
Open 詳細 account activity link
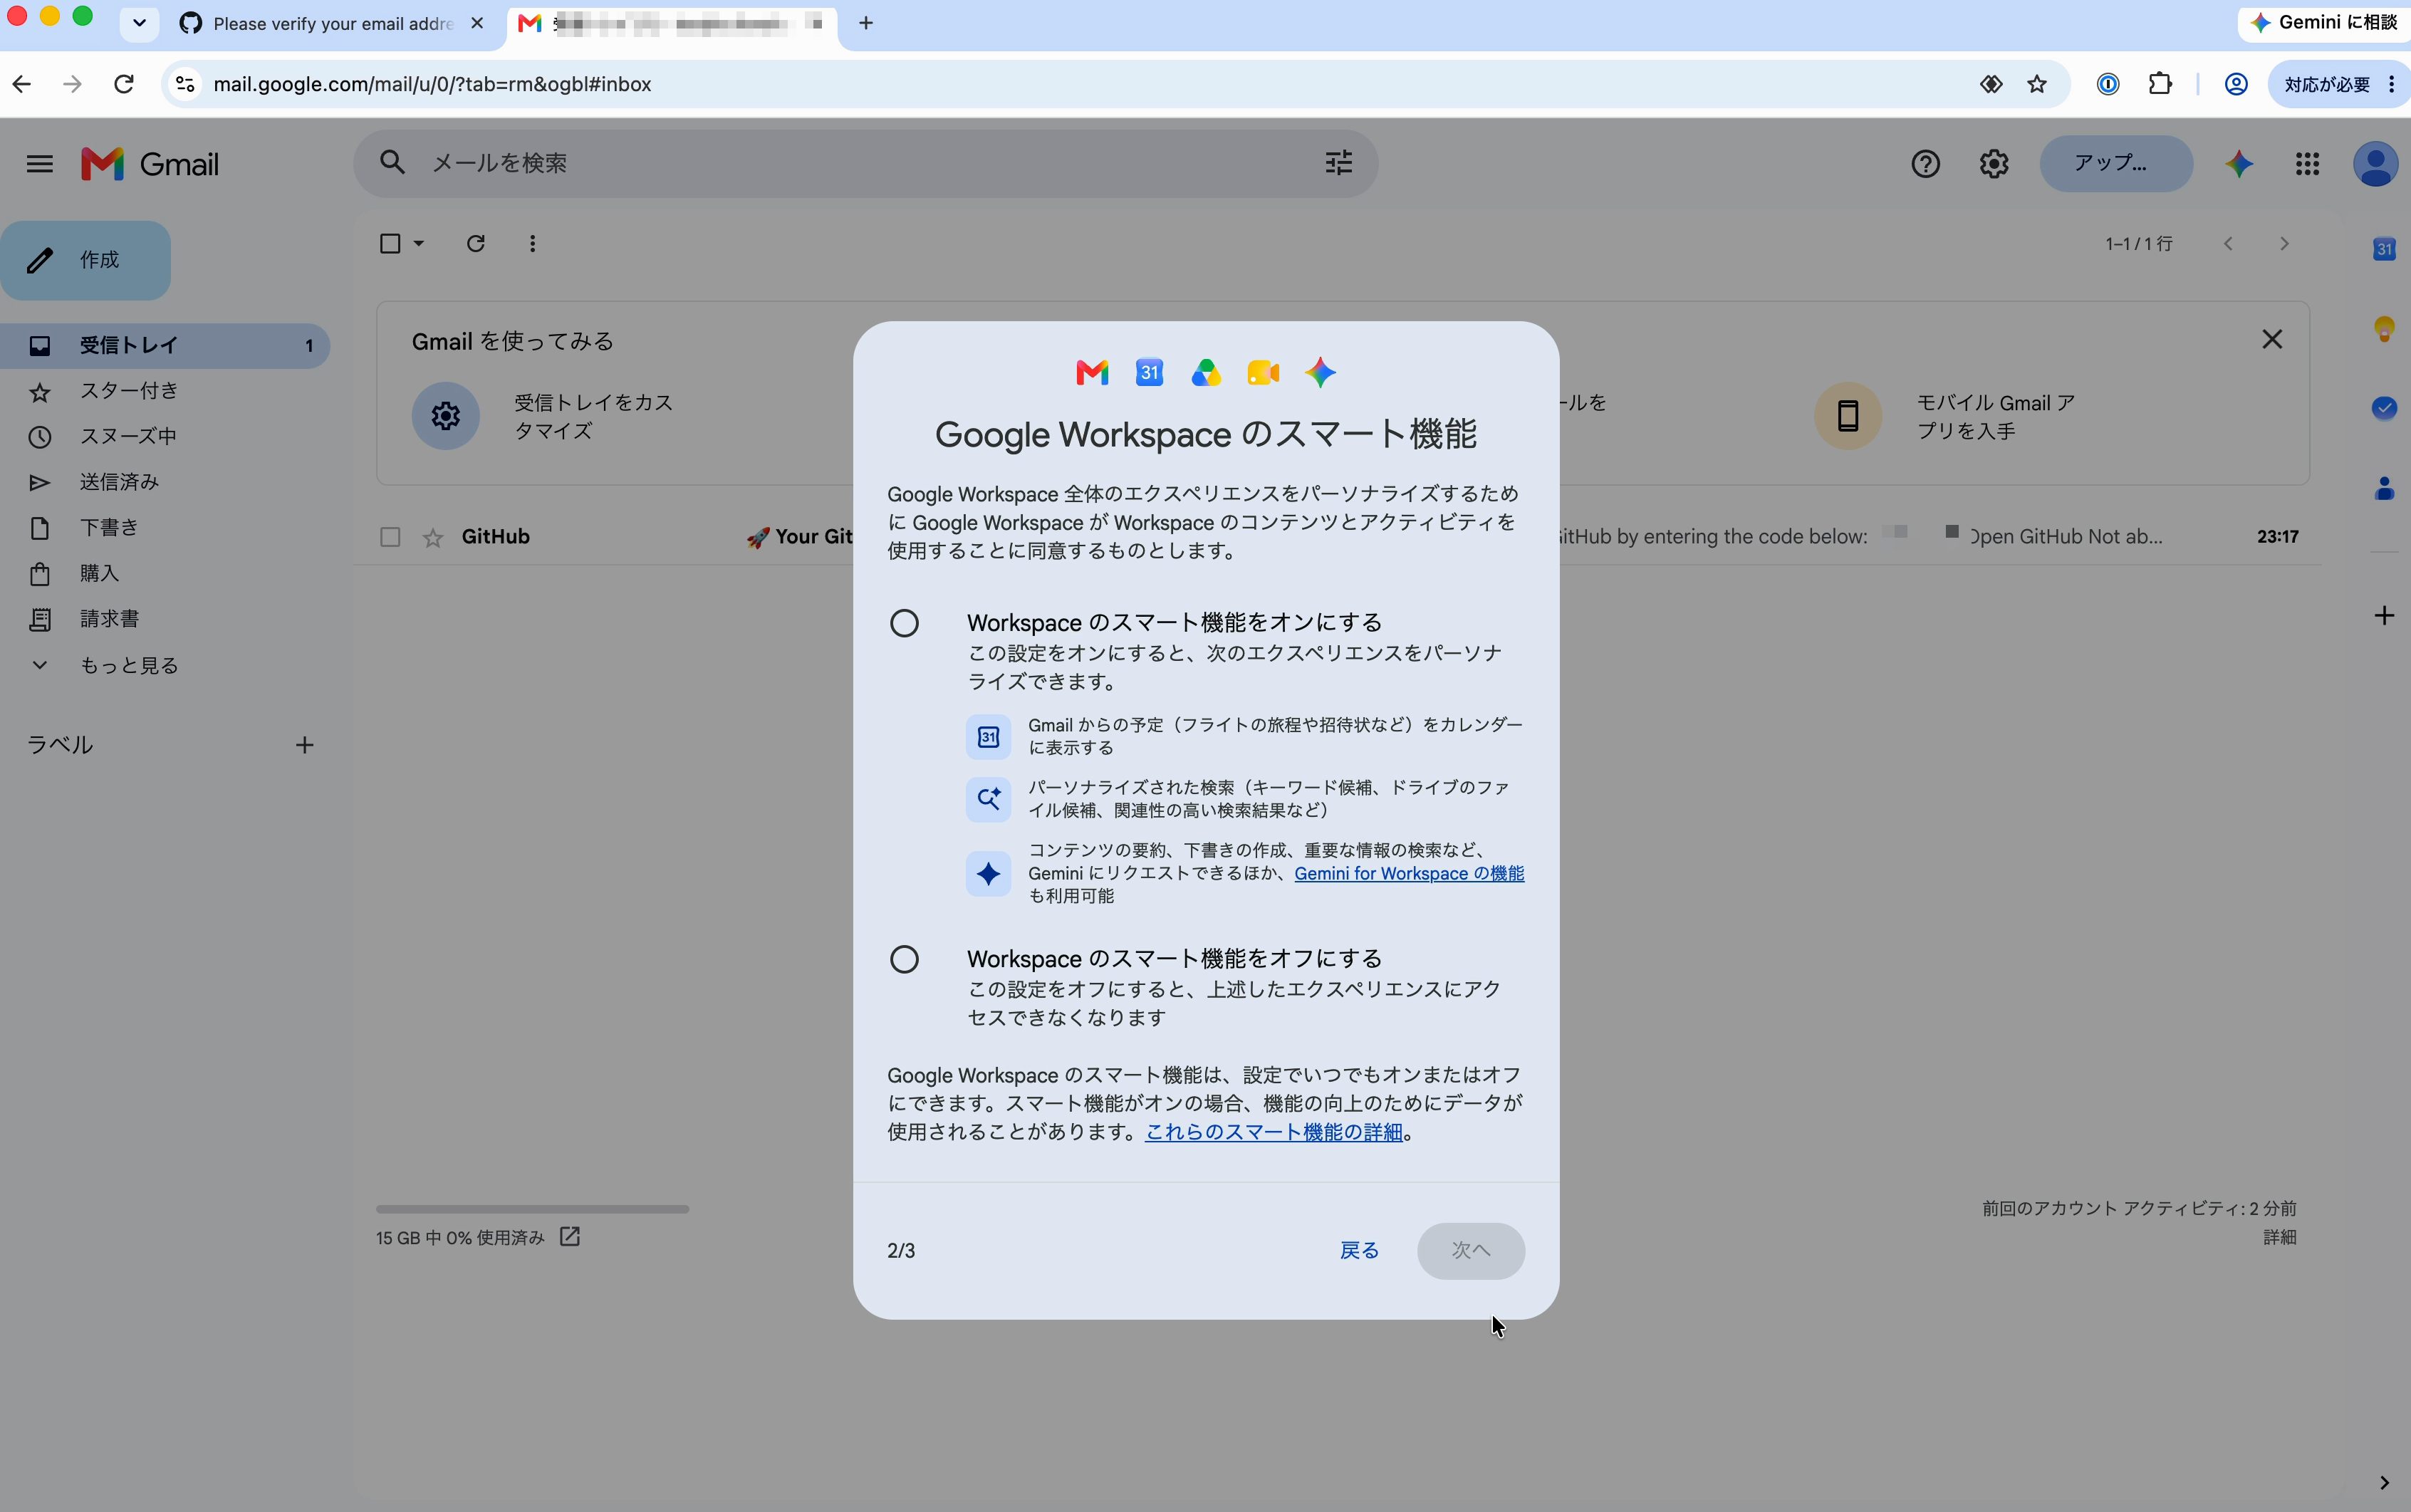pyautogui.click(x=2279, y=1237)
